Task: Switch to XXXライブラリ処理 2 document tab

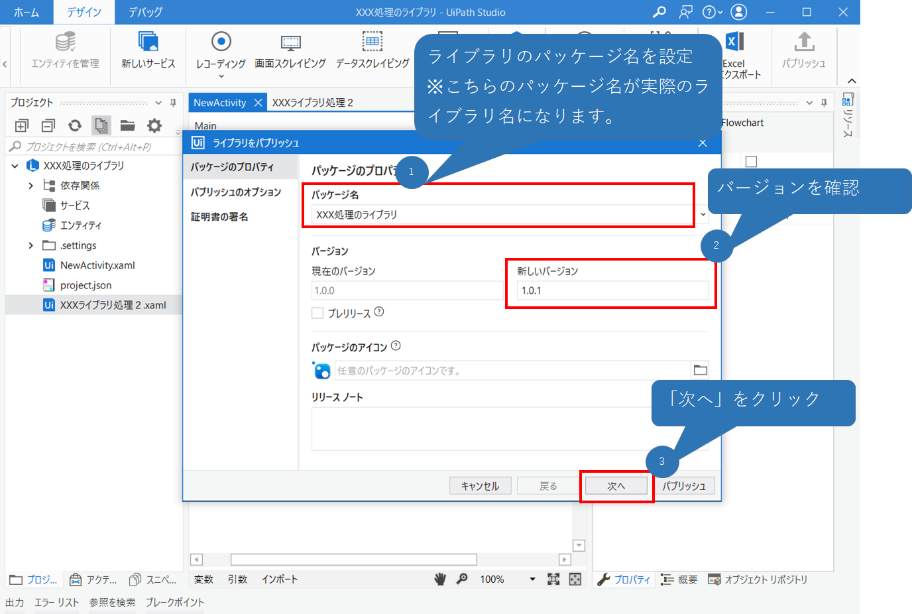Action: [312, 103]
